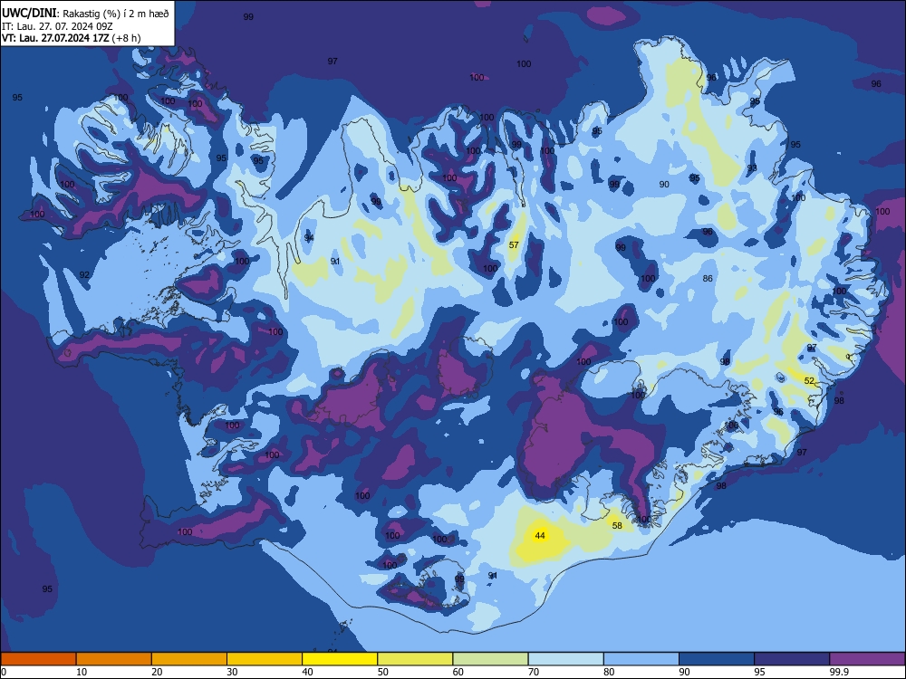Viewport: 906px width, 679px height.
Task: Click the purple above-99.9% legend swatch
Action: (867, 659)
